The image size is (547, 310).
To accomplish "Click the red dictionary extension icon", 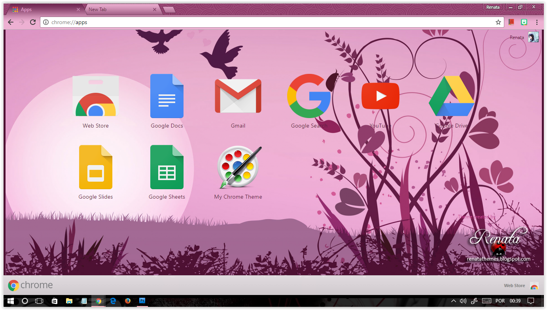I will pos(511,22).
